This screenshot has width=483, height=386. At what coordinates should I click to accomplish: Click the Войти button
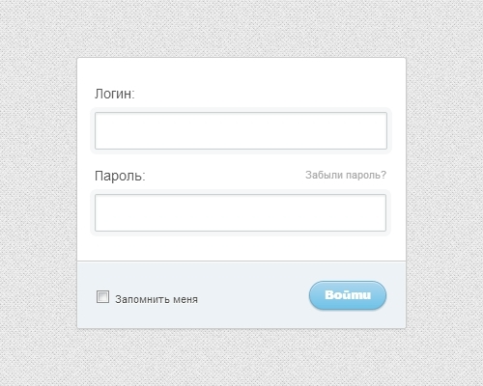click(x=348, y=295)
